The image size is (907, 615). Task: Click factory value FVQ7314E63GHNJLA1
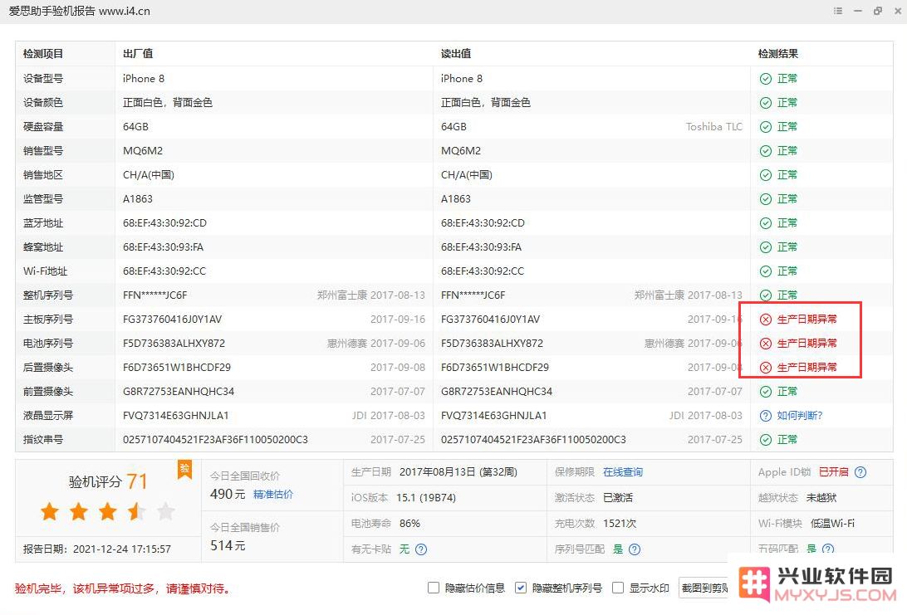[x=176, y=416]
